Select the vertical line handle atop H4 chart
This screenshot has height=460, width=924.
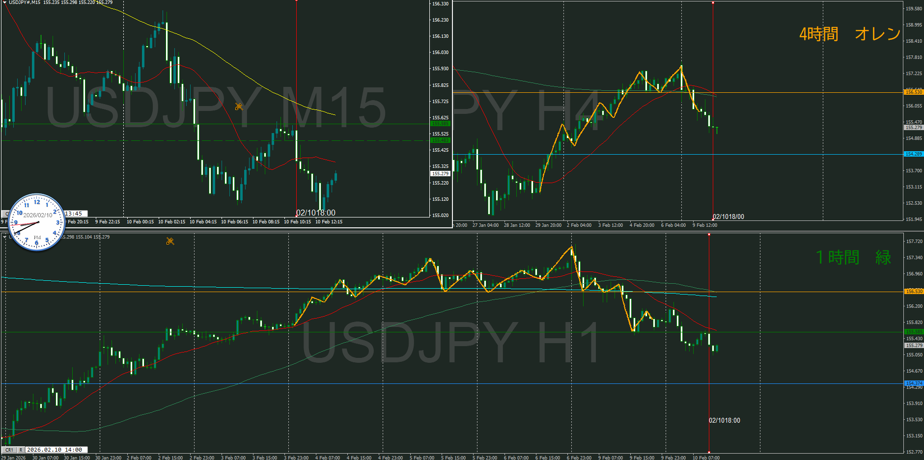coord(713,3)
